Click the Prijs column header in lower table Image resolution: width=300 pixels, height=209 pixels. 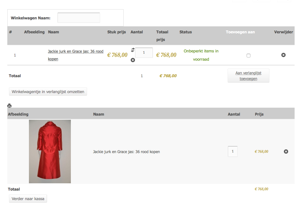click(259, 114)
